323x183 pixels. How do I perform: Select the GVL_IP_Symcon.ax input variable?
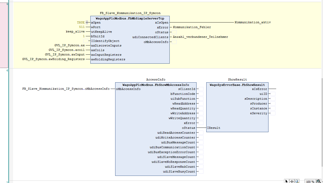coord(69,45)
